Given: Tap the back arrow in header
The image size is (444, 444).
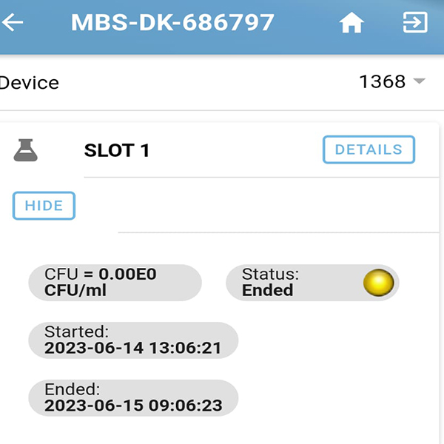Looking at the screenshot, I should point(13,22).
